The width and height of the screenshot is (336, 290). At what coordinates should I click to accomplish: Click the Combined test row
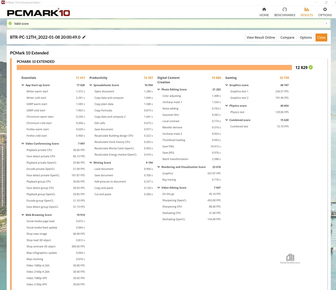259,127
